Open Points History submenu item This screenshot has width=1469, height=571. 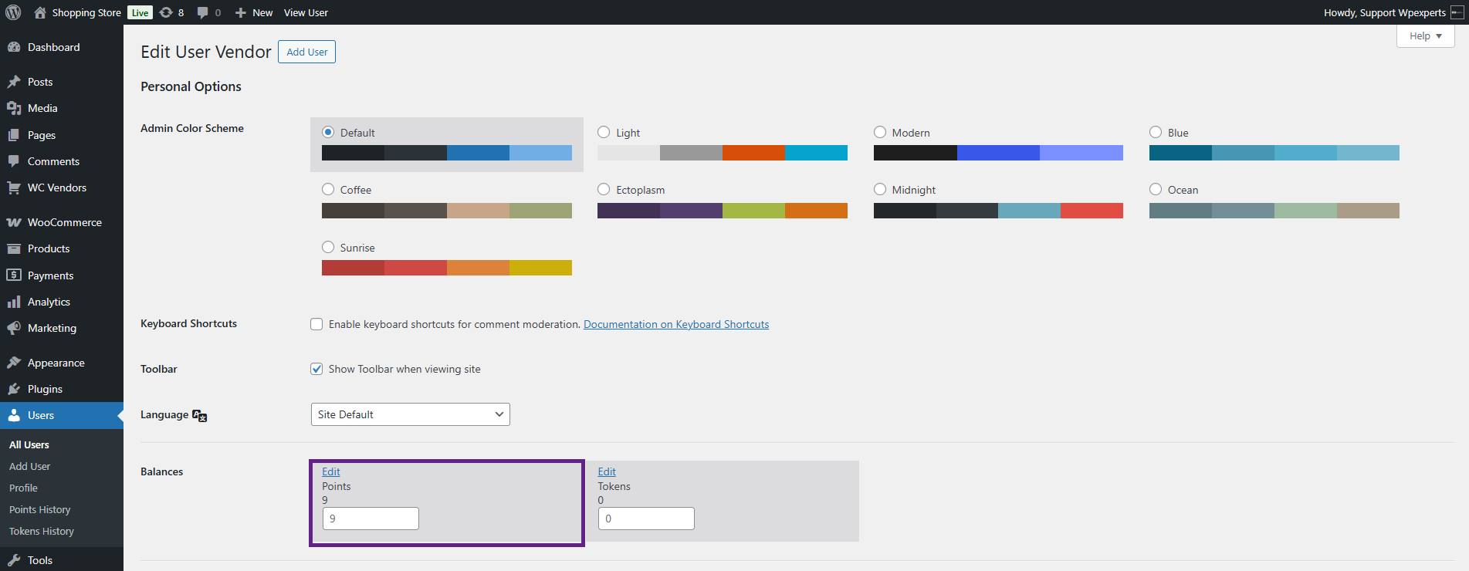point(39,509)
